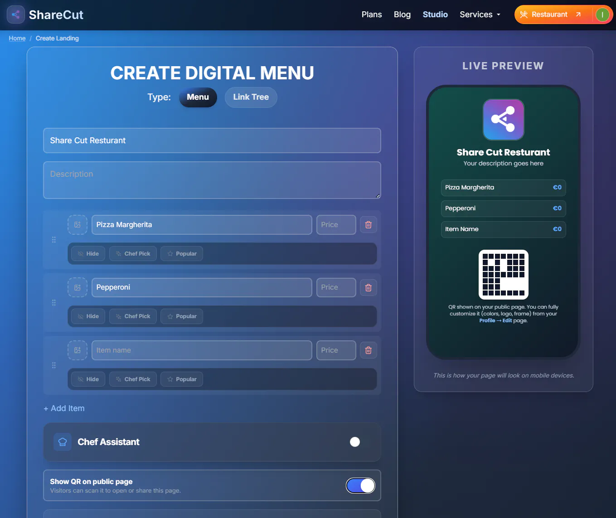Screen dimensions: 616x518
Task: Mark Pepperoni as Popular
Action: pos(182,316)
